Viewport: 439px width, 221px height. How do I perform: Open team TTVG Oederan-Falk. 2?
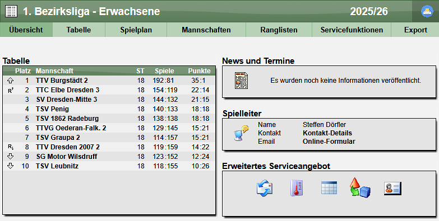click(x=71, y=128)
